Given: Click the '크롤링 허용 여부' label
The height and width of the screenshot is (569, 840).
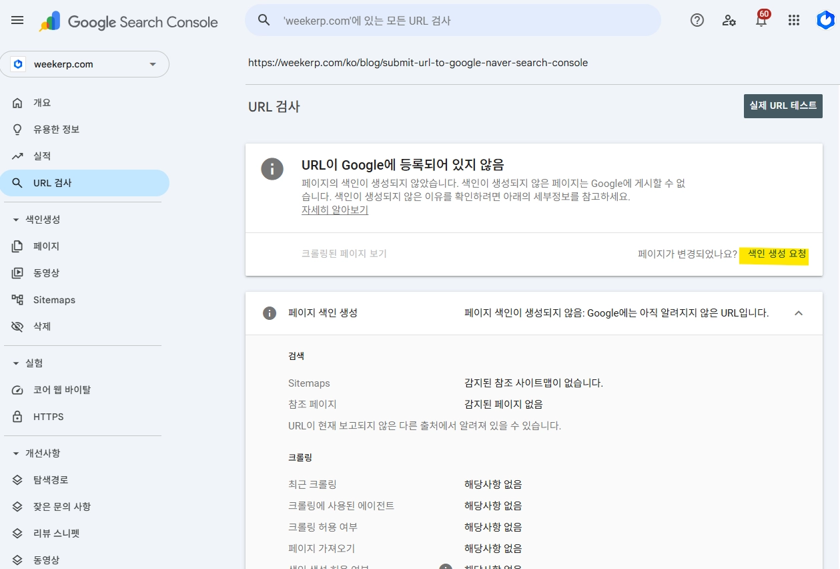Looking at the screenshot, I should (323, 527).
